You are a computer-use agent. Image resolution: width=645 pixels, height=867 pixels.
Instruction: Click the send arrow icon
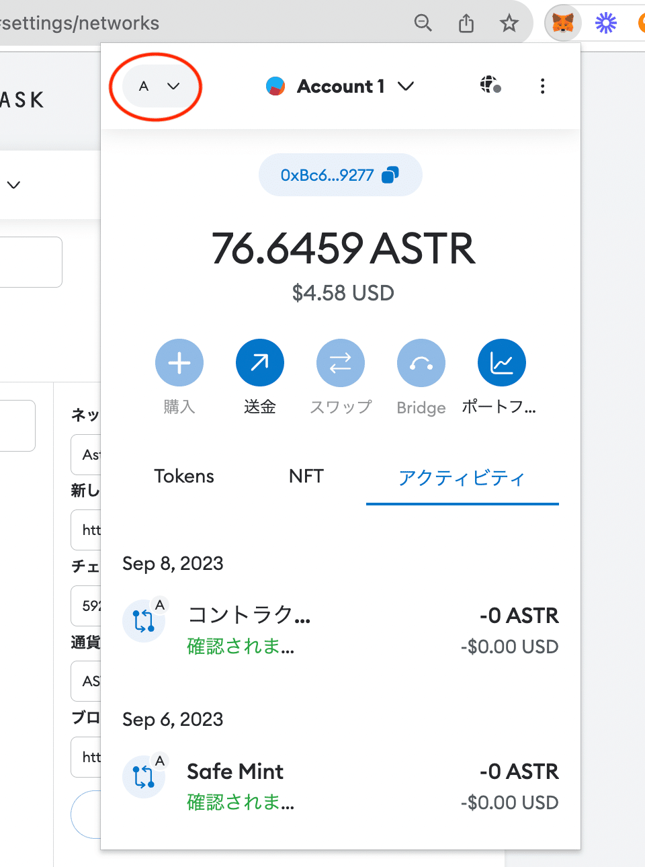[260, 363]
